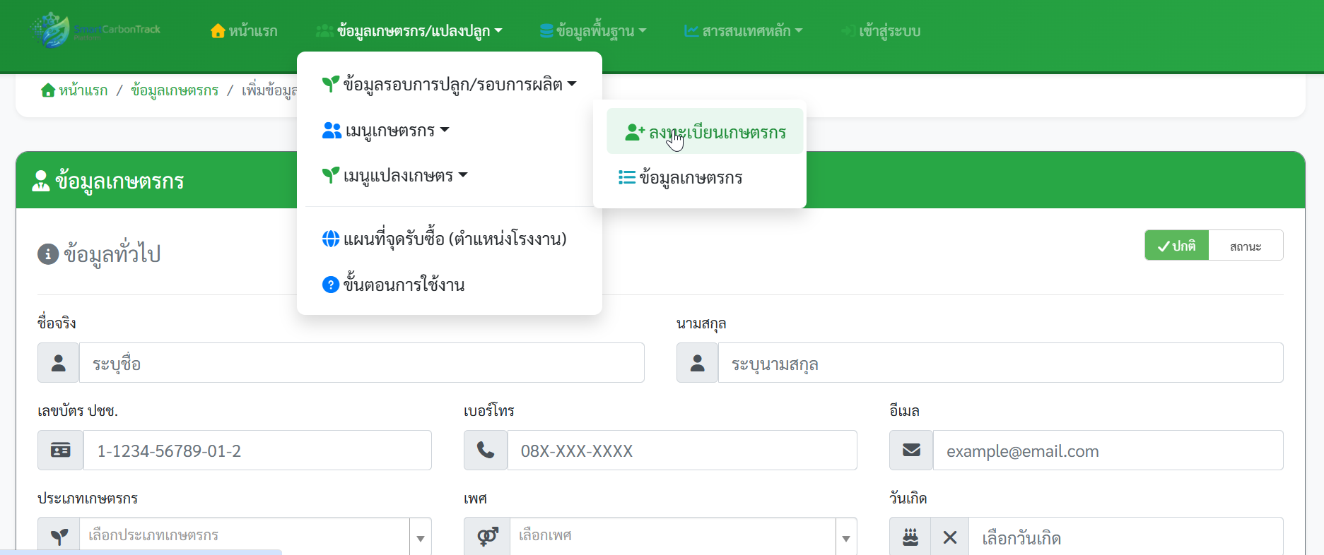Toggle the ปกติ status switch
This screenshot has height=555, width=1324.
coord(1177,246)
